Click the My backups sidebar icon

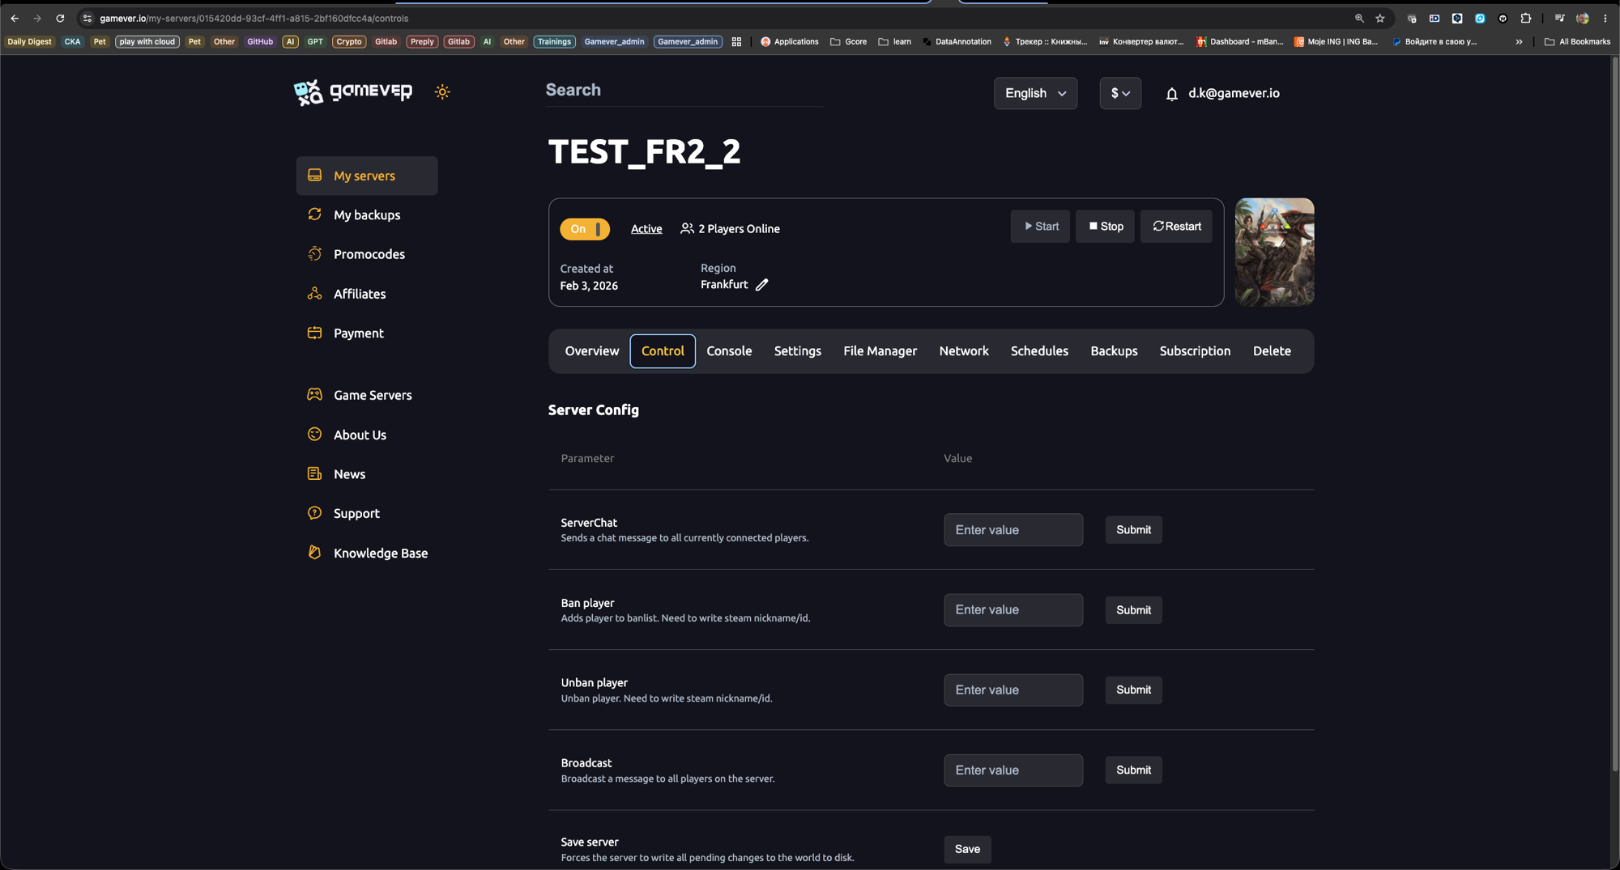314,214
